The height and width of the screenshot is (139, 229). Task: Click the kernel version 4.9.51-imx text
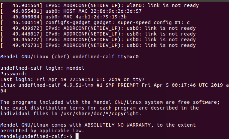point(79,85)
